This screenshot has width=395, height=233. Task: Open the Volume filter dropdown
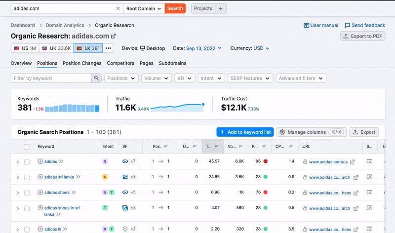157,78
